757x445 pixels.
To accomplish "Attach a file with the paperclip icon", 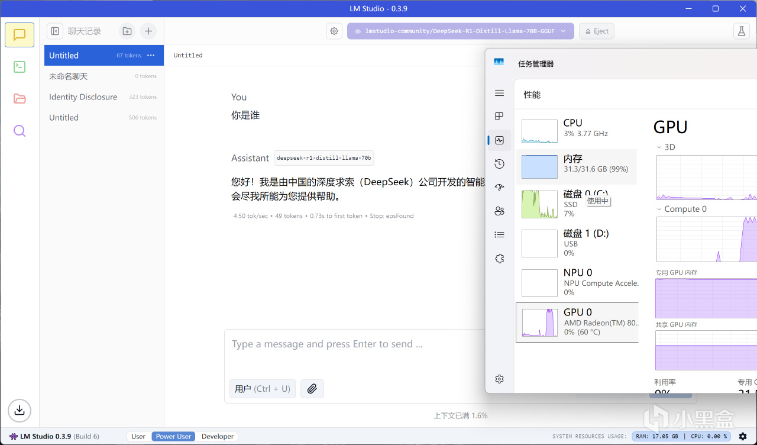I will coord(312,389).
